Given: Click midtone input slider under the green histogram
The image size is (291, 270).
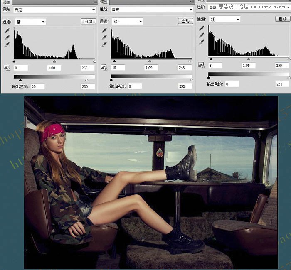Looking at the screenshot, I should [150, 61].
